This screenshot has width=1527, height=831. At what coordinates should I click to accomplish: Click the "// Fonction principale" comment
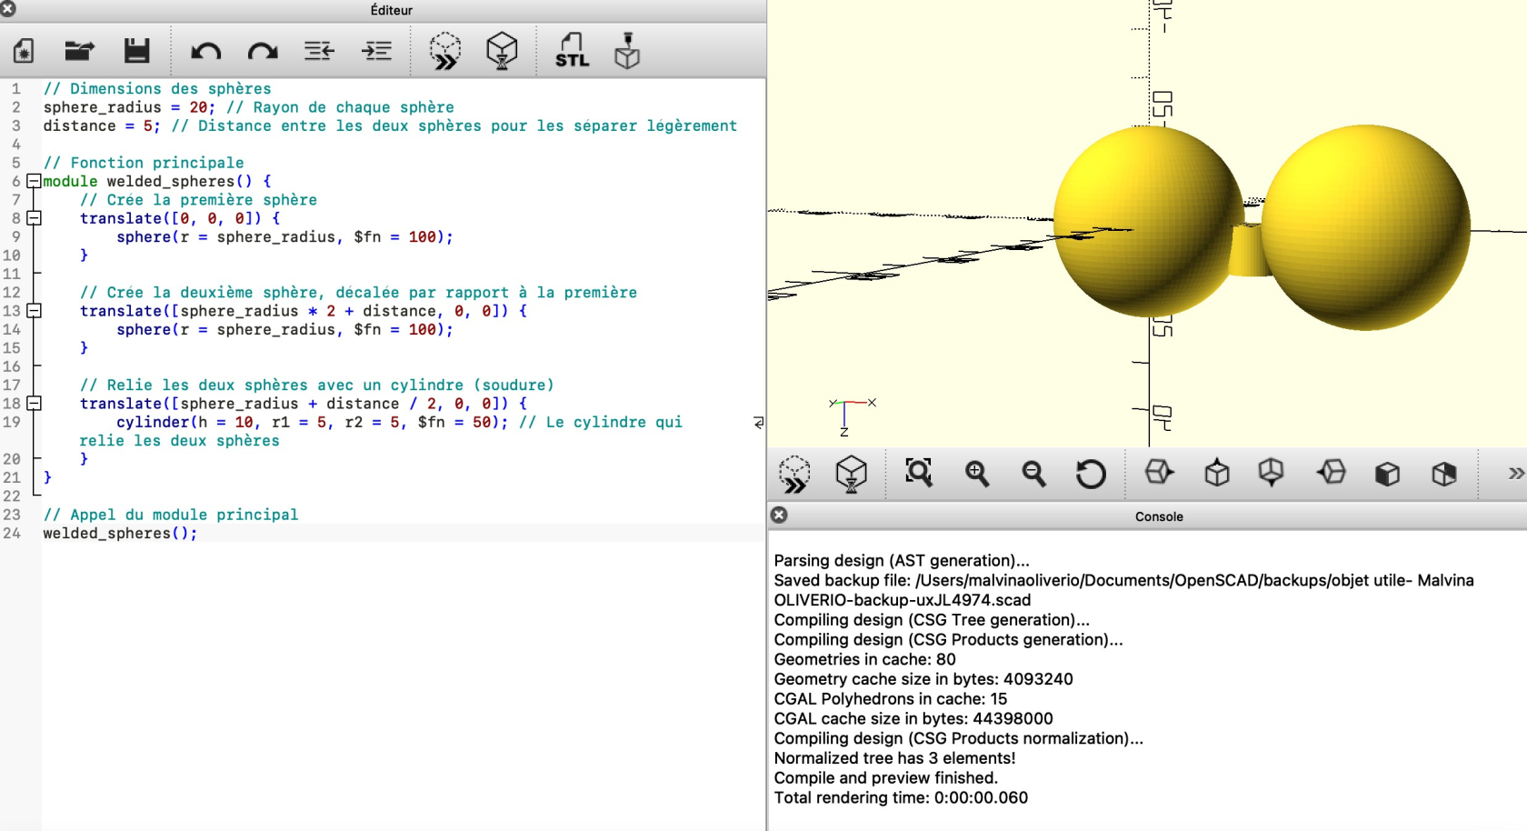point(144,163)
